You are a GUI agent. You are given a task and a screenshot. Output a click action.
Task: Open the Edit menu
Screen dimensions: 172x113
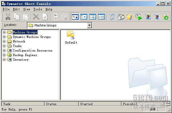[16, 9]
